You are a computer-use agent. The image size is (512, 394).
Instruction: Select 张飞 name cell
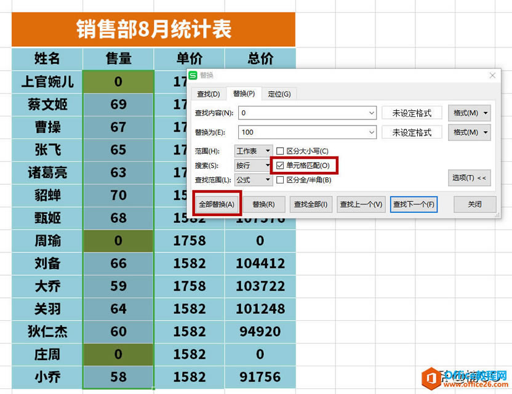pyautogui.click(x=47, y=150)
